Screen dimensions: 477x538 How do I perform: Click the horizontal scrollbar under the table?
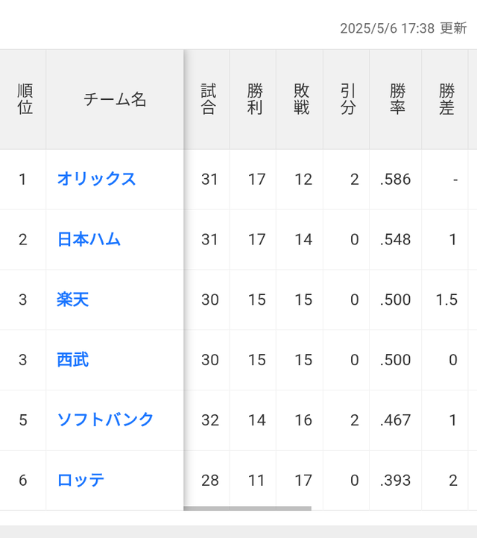point(247,508)
